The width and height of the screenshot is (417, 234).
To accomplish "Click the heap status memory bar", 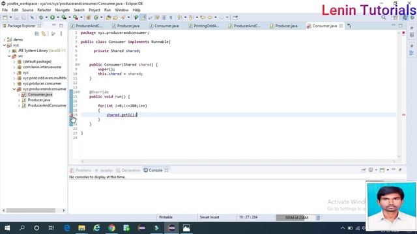I will click(296, 218).
